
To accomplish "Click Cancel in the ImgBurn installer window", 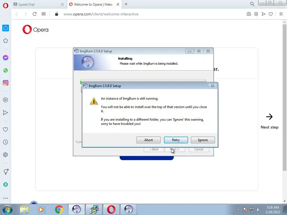I will [x=199, y=149].
